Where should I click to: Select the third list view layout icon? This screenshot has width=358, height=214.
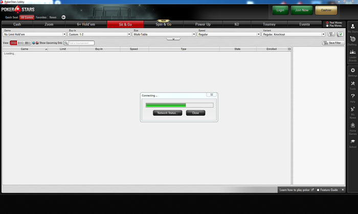[x=28, y=43]
